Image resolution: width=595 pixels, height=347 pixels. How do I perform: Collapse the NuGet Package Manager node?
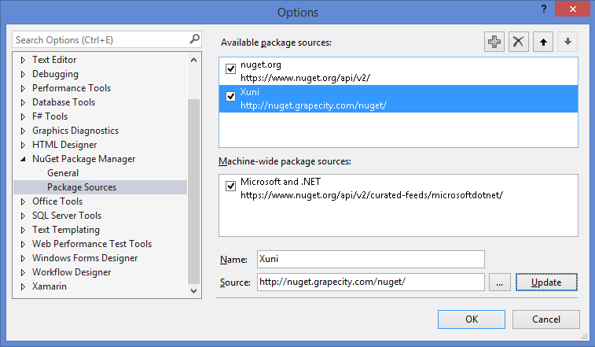pyautogui.click(x=23, y=160)
